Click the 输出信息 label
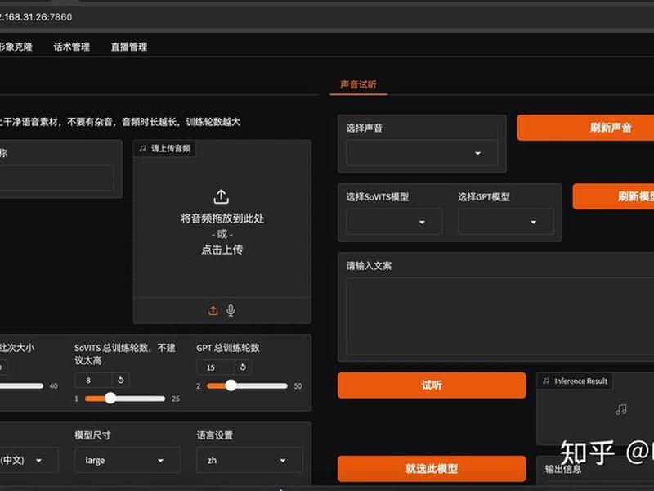 tap(562, 469)
